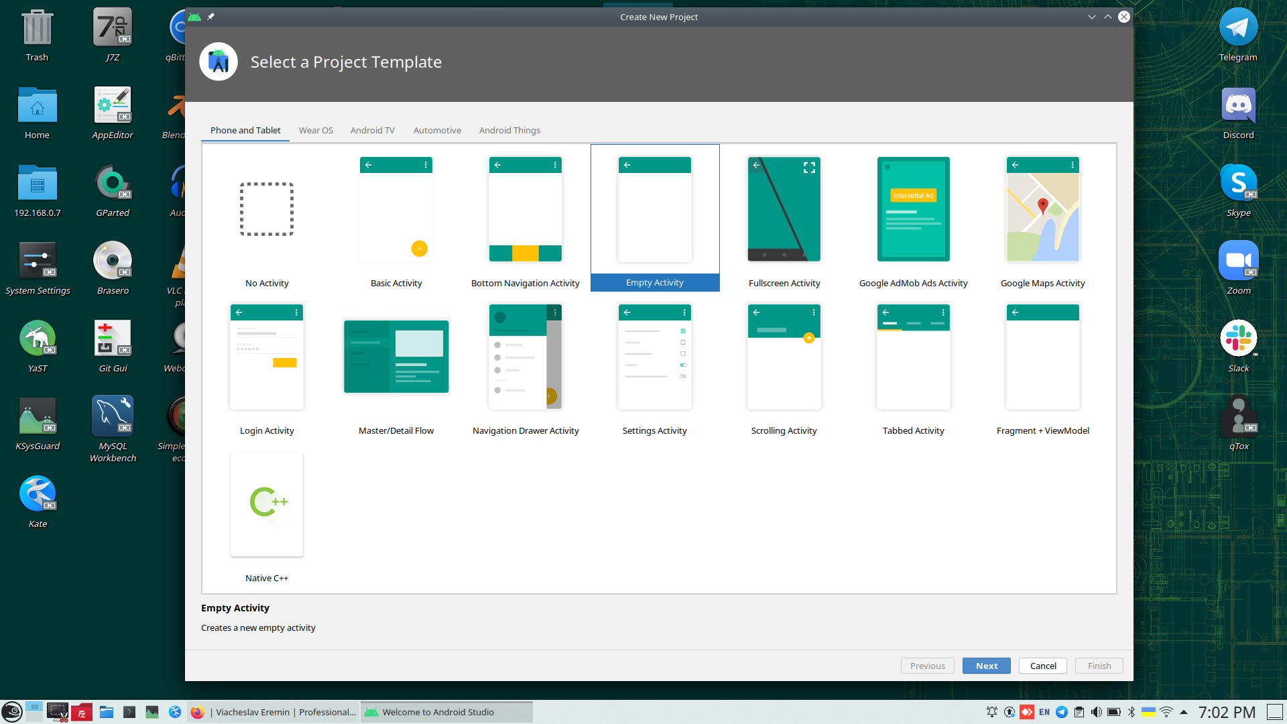
Task: Open the Android TV tab
Action: [x=372, y=130]
